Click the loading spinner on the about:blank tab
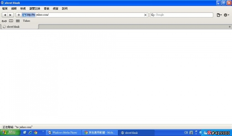 coord(4,26)
